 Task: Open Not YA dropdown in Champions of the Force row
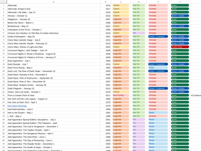click(139, 29)
